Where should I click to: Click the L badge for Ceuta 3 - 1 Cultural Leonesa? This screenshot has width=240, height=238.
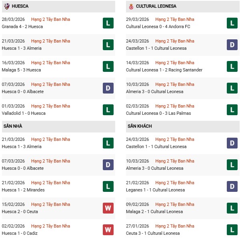point(232,230)
